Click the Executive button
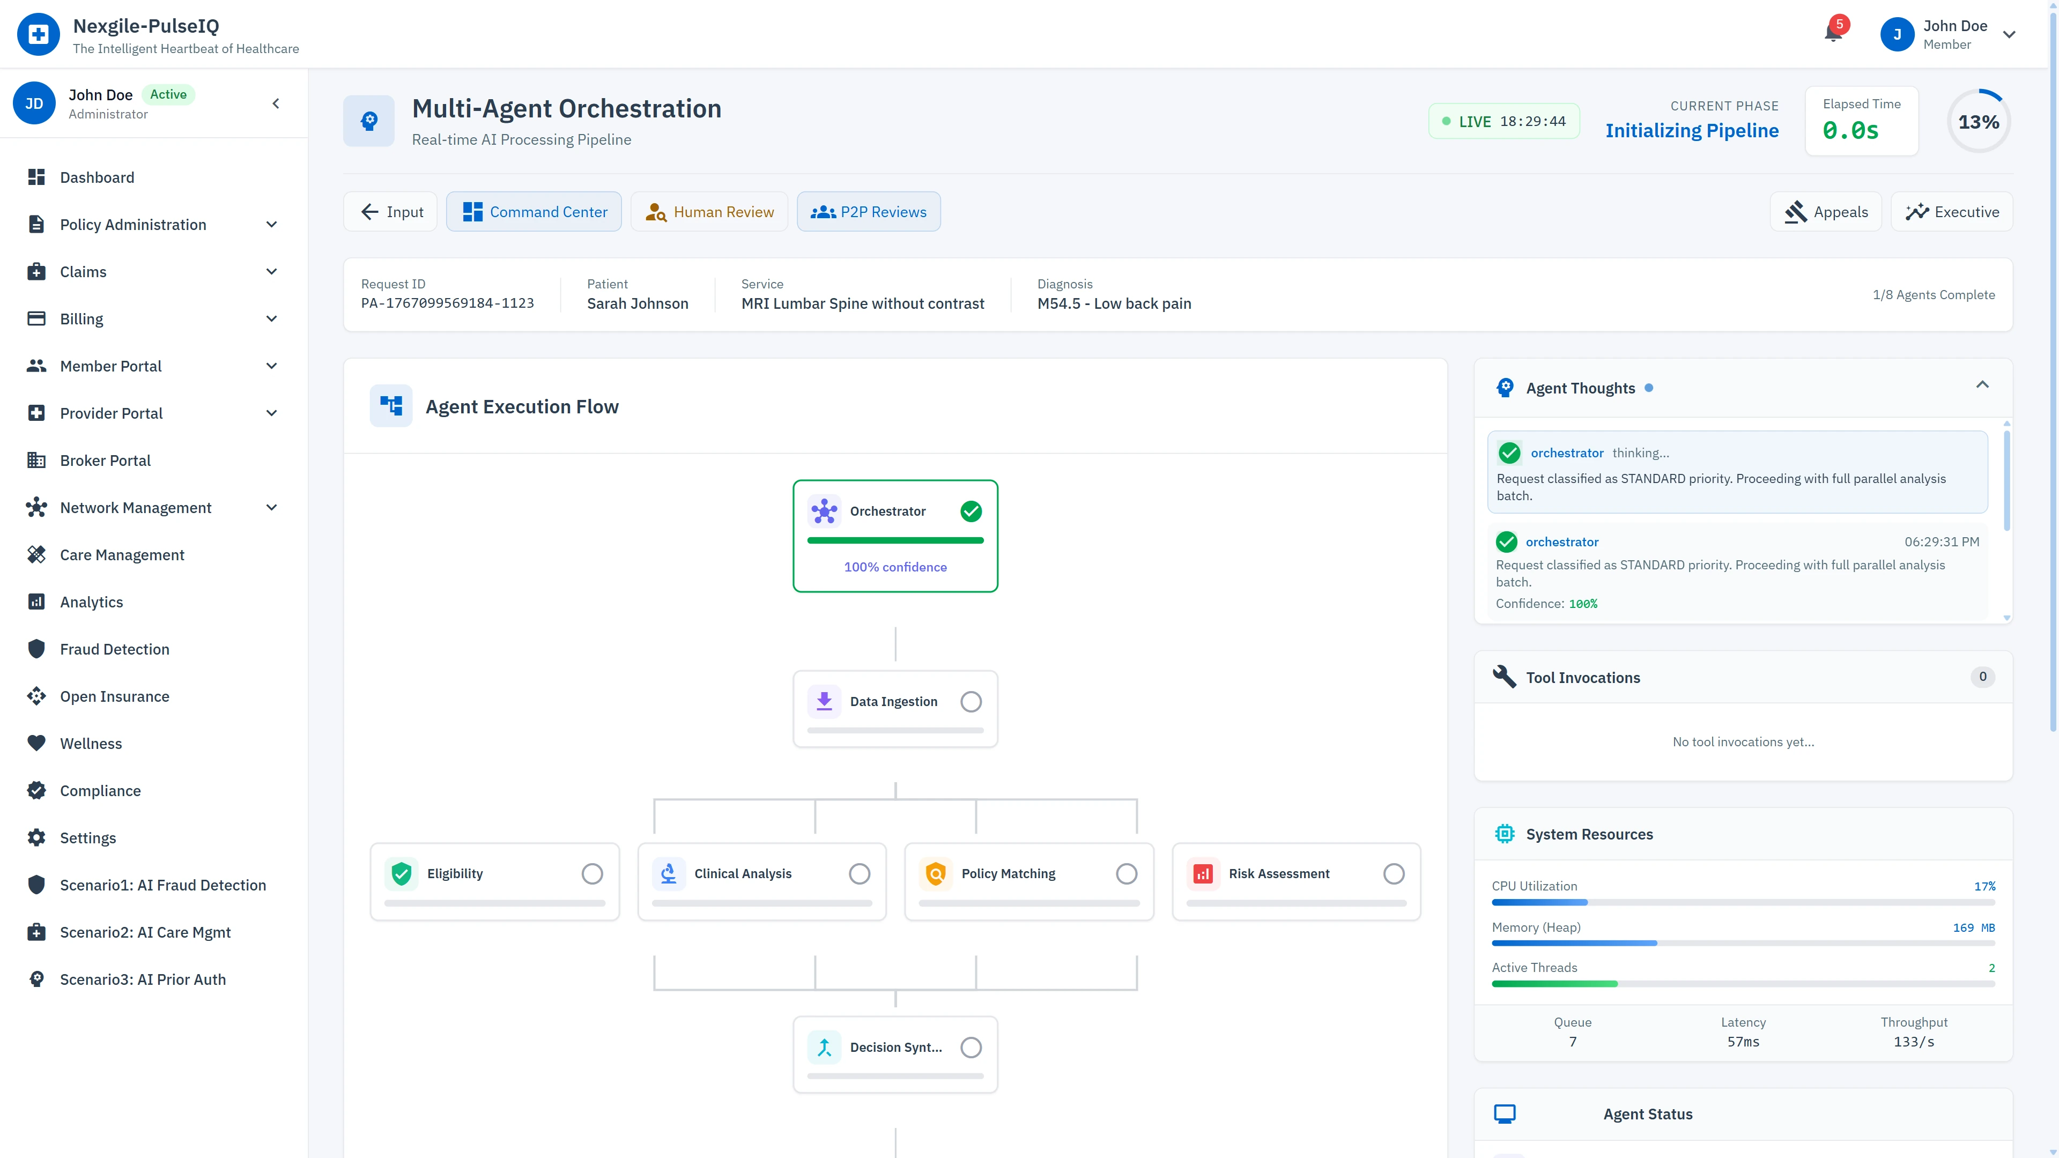Screen dimensions: 2059x1158 coord(1953,211)
